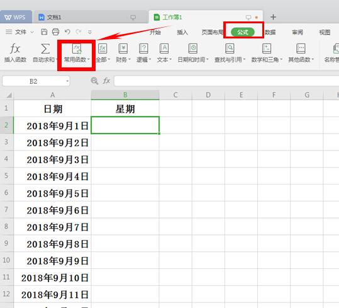Select the 公式 ribbon tab
Screen dimensions: 339x308
(243, 32)
